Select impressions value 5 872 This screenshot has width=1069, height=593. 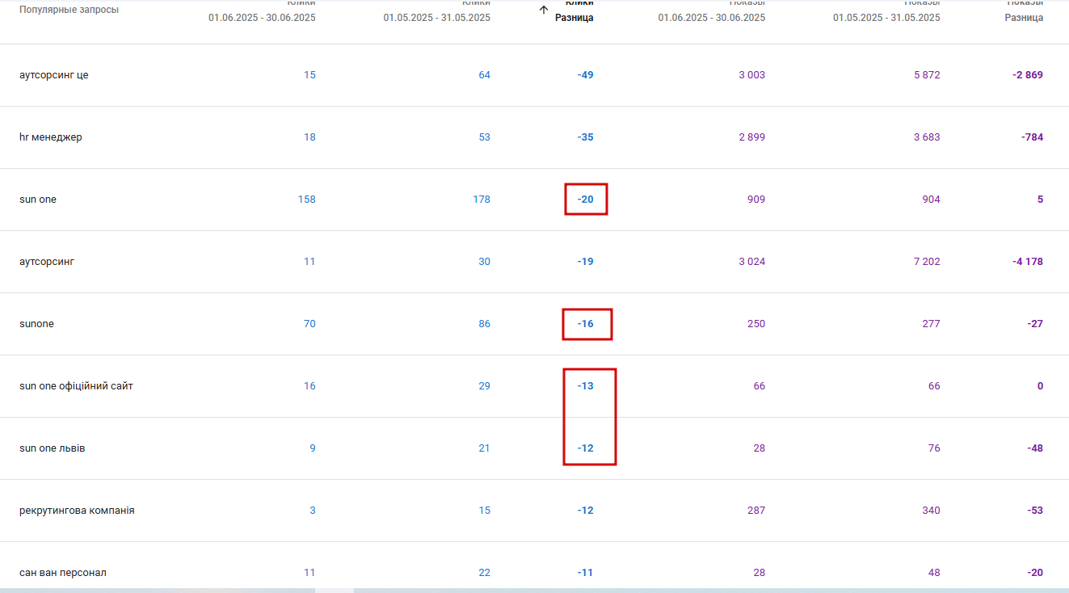point(927,75)
